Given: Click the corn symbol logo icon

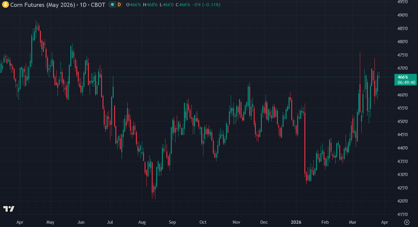Looking at the screenshot, I should (6, 4).
